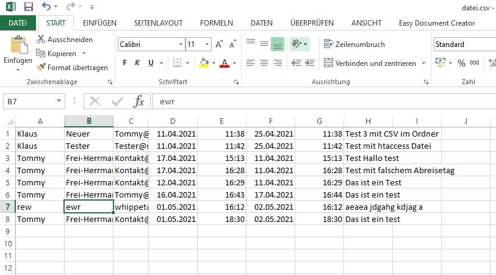This screenshot has width=496, height=275.
Task: Confirm entry with the checkmark icon
Action: (x=117, y=101)
